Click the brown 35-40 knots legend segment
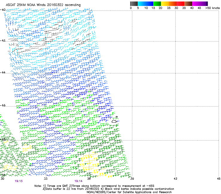Image resolution: width=221 pixels, height=194 pixels. pos(188,4)
